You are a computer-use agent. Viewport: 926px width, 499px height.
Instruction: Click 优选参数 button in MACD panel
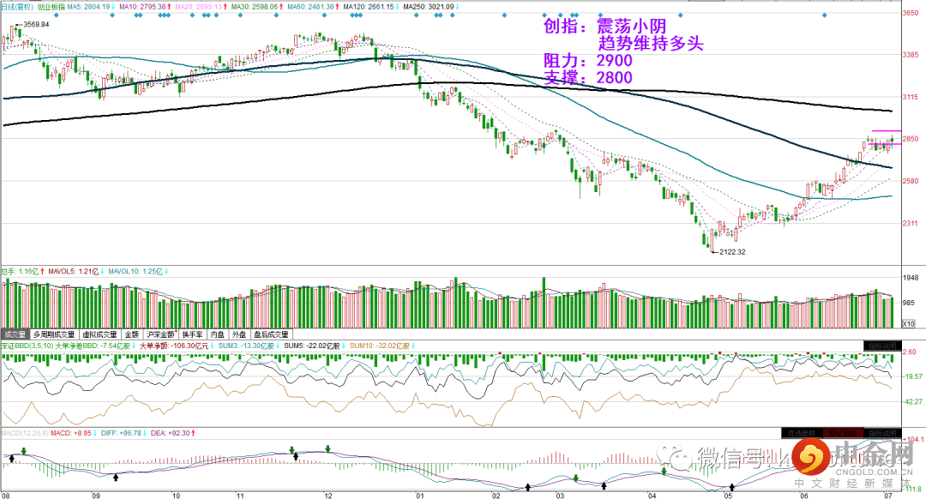[802, 433]
